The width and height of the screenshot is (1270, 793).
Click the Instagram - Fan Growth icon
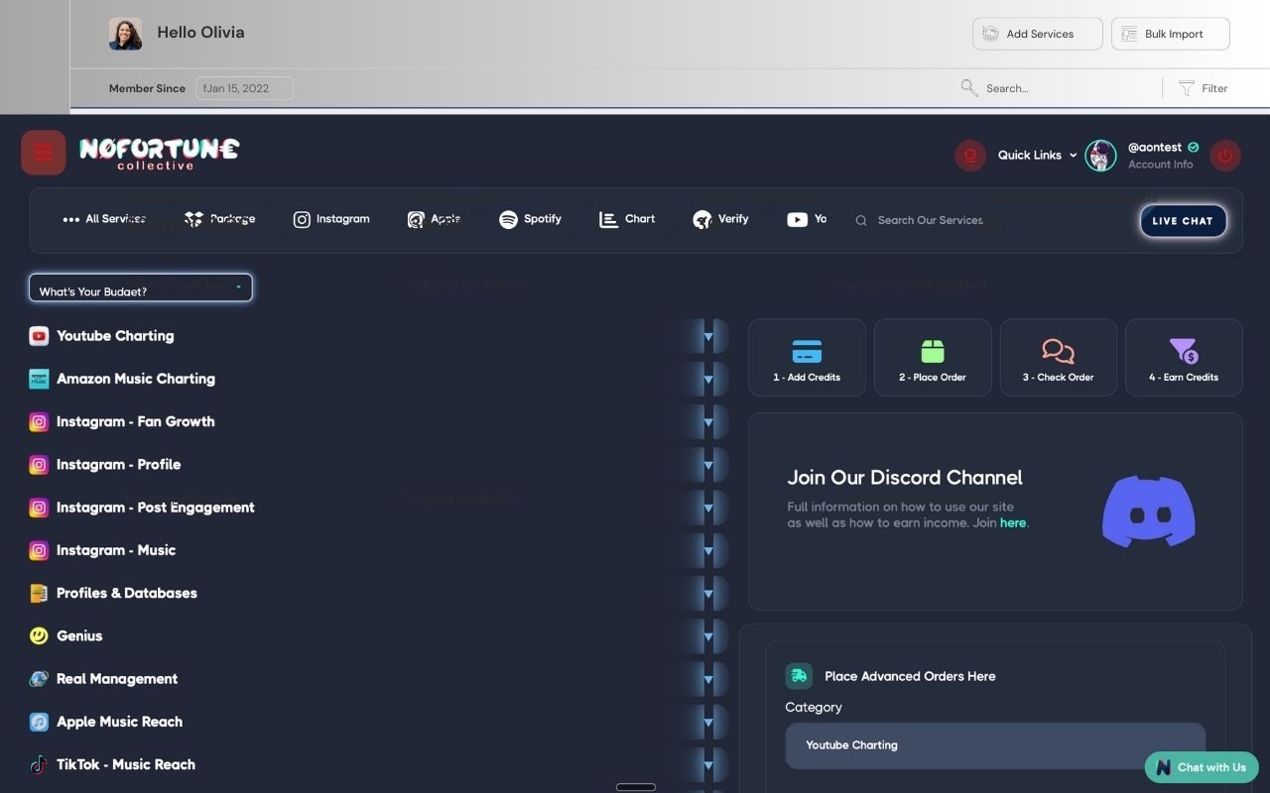(x=39, y=421)
